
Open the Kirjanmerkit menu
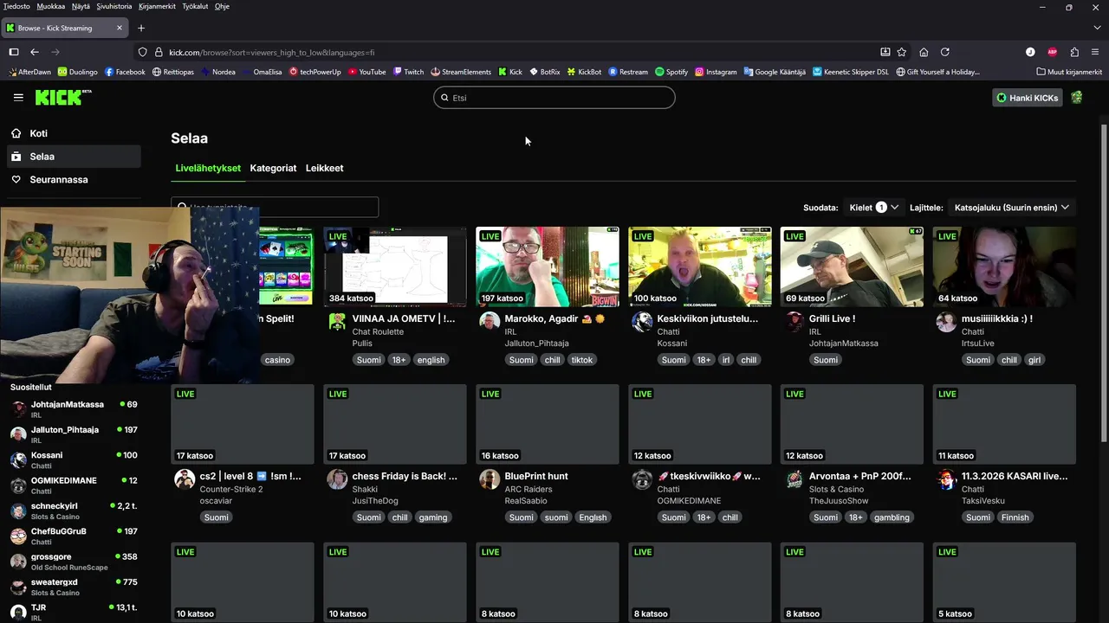point(157,6)
